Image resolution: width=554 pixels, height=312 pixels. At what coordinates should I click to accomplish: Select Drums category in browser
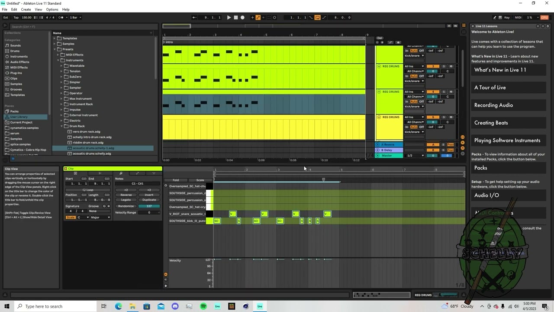coord(15,51)
